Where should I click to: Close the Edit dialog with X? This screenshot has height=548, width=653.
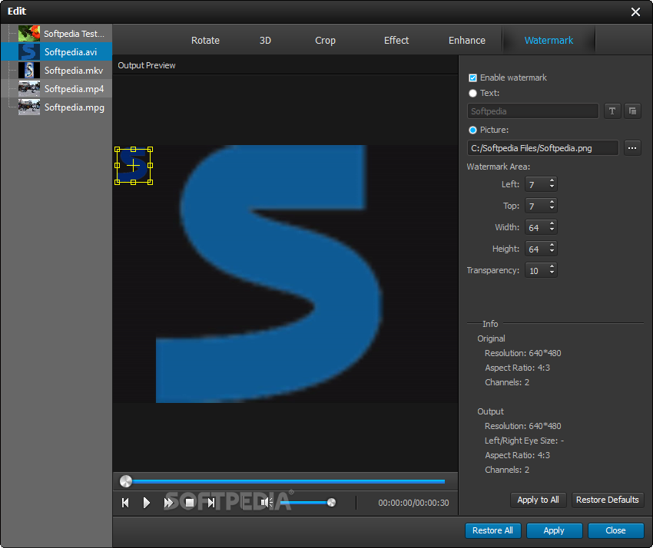tap(635, 12)
